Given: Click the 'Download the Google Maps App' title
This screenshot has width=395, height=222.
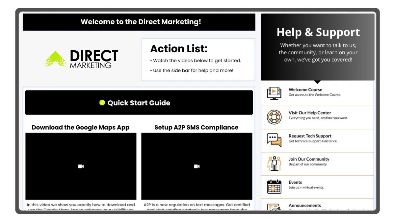Looking at the screenshot, I should point(81,128).
